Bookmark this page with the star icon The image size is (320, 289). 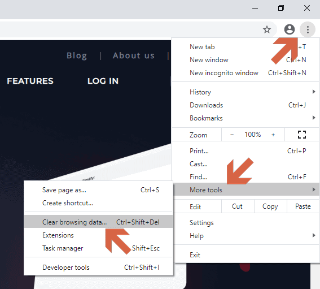point(267,29)
